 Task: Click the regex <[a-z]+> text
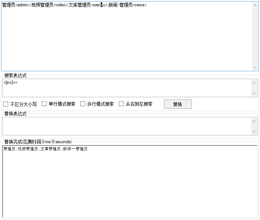(10, 82)
